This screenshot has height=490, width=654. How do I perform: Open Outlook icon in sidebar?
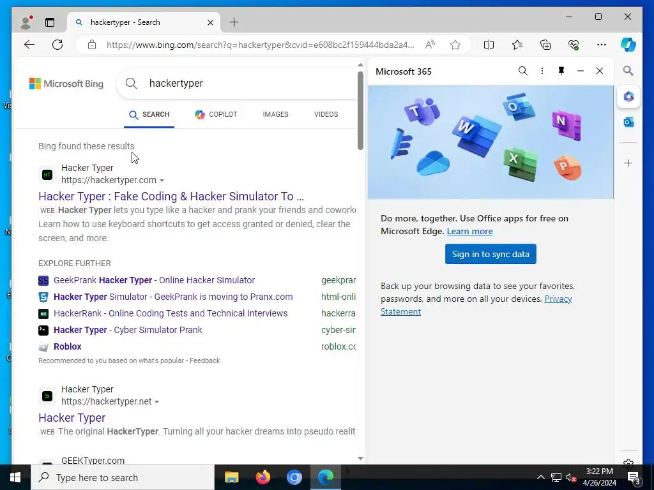pos(628,122)
